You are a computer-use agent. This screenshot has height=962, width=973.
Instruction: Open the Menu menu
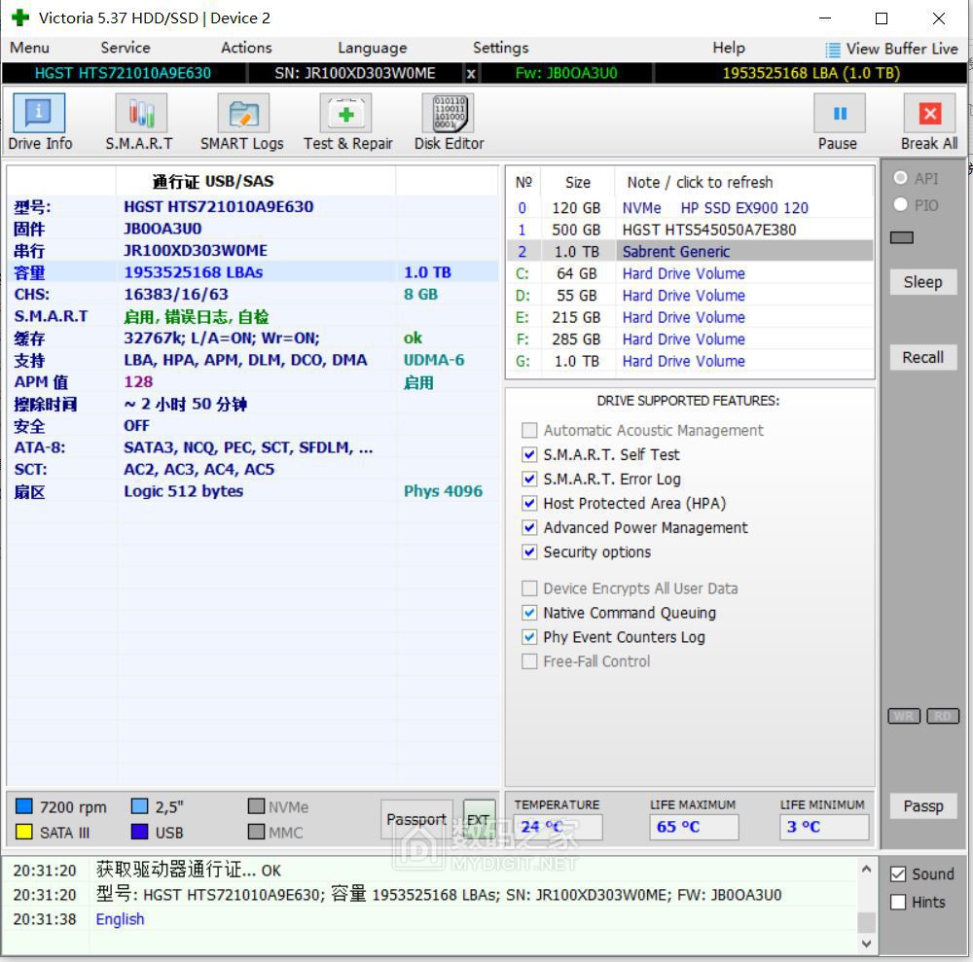coord(29,48)
